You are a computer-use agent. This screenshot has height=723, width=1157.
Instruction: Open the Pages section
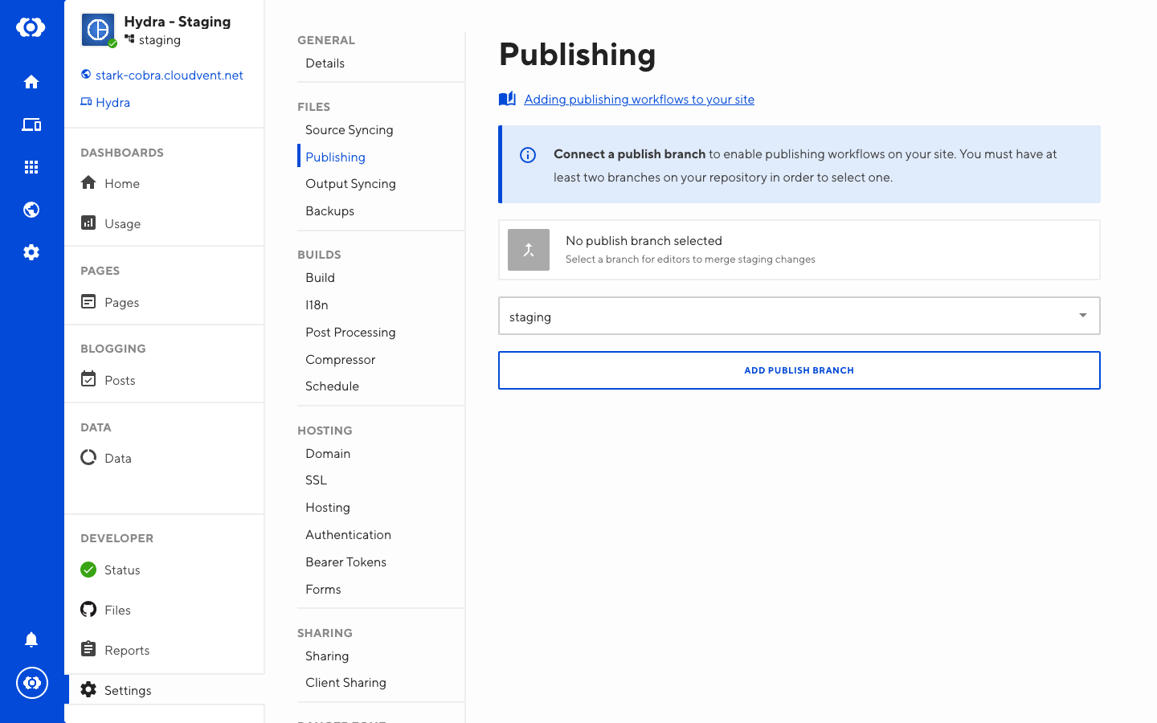(121, 303)
